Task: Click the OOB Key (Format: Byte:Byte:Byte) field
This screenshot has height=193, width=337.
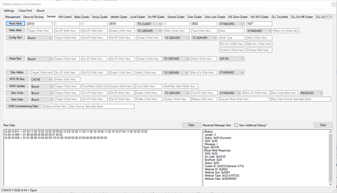Action: click(102, 106)
